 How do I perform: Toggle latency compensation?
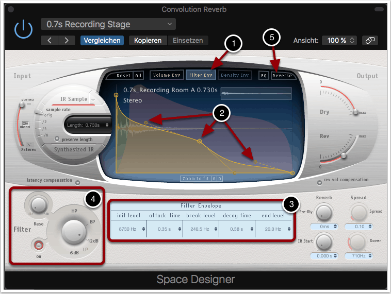pos(78,182)
